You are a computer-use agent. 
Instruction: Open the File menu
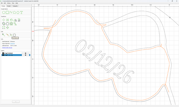[x=2, y=3]
